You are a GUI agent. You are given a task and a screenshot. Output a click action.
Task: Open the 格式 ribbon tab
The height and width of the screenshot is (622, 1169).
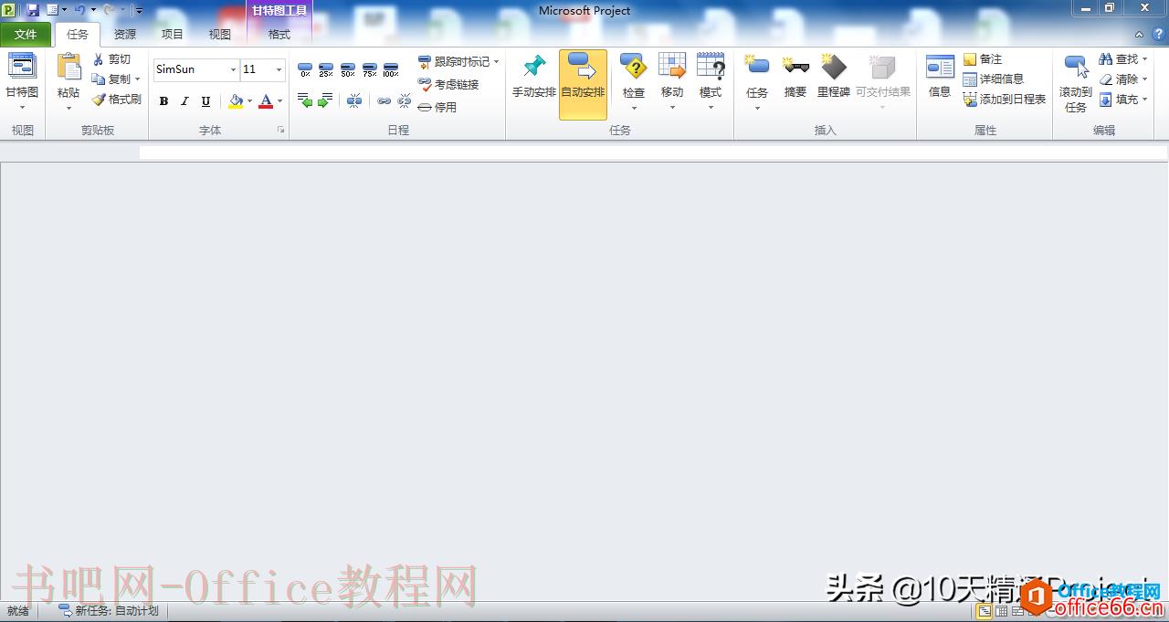pos(279,35)
